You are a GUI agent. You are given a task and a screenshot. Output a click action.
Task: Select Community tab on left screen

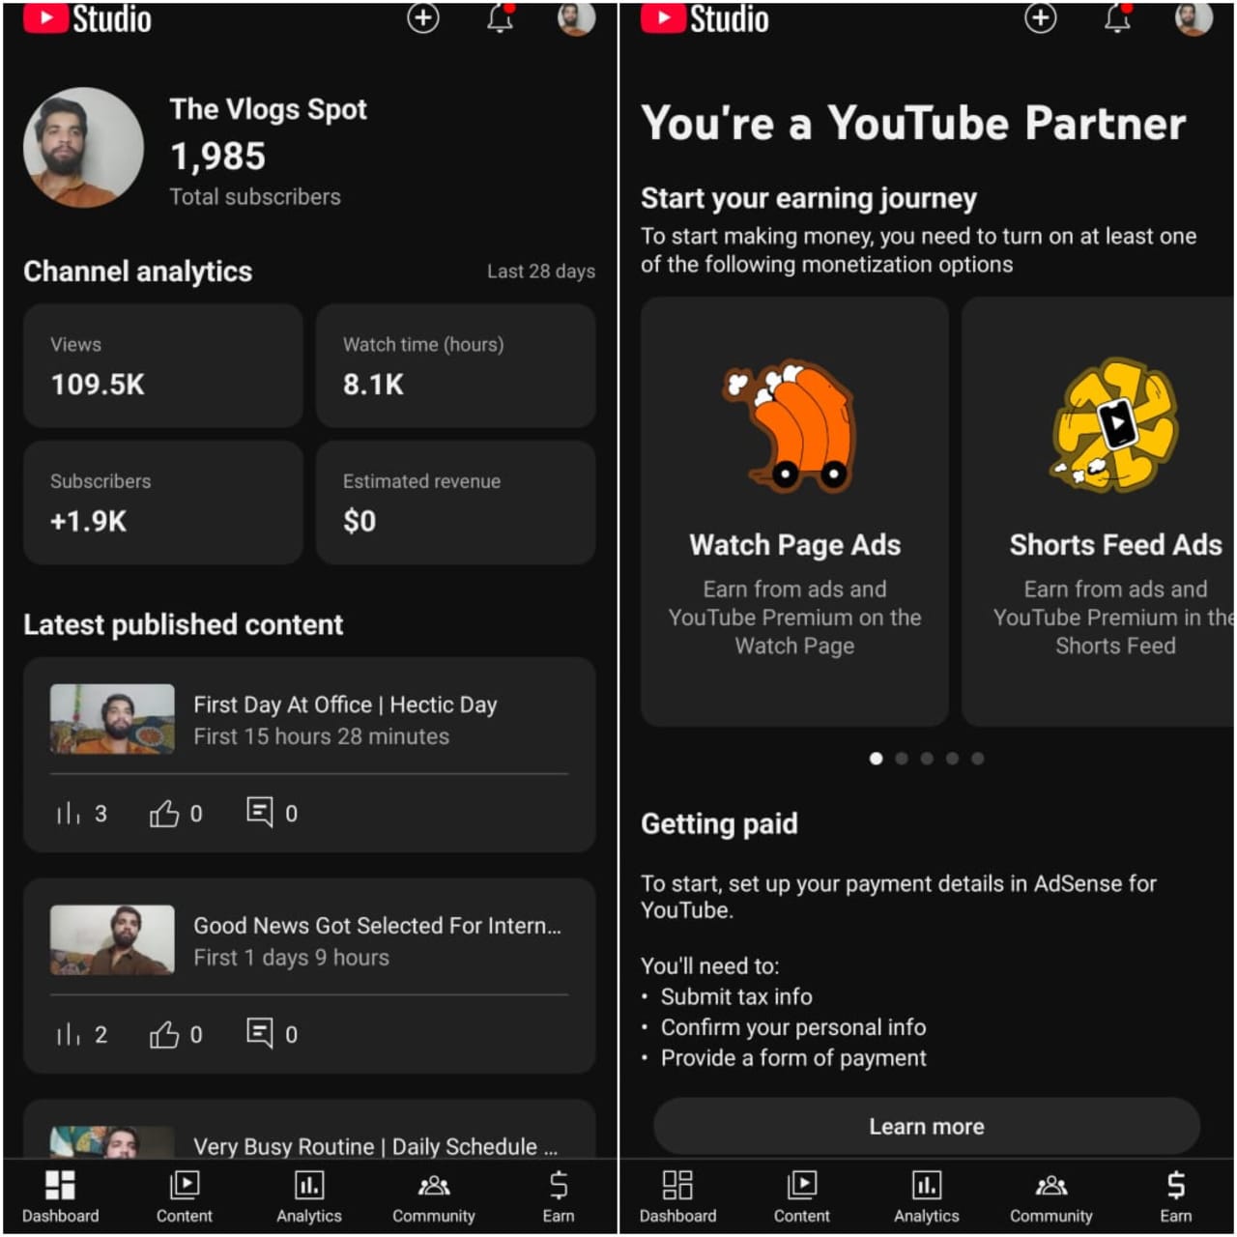[x=434, y=1196]
